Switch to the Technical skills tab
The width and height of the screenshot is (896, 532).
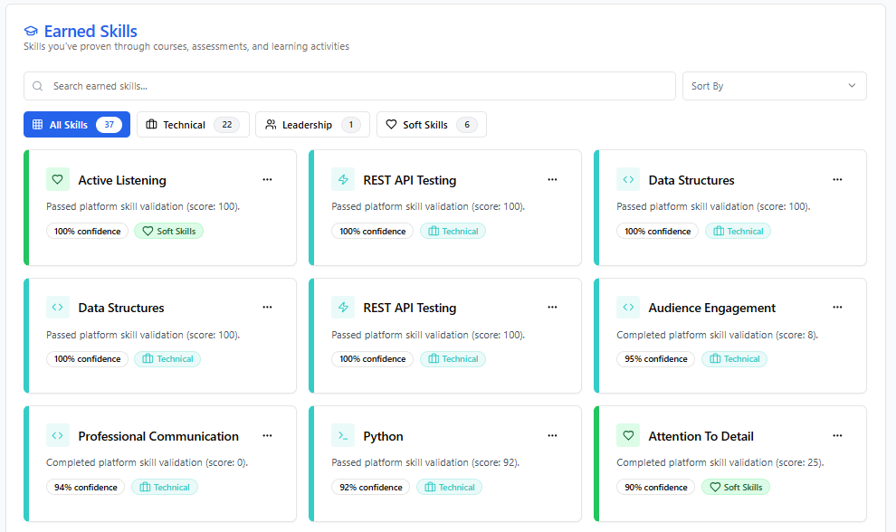193,125
